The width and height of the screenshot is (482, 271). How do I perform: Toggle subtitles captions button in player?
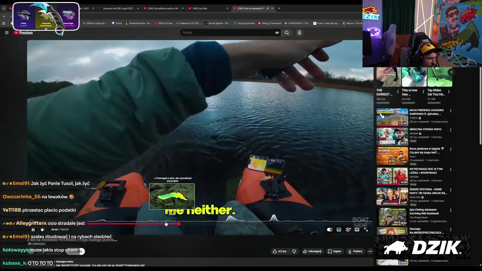coord(339,230)
